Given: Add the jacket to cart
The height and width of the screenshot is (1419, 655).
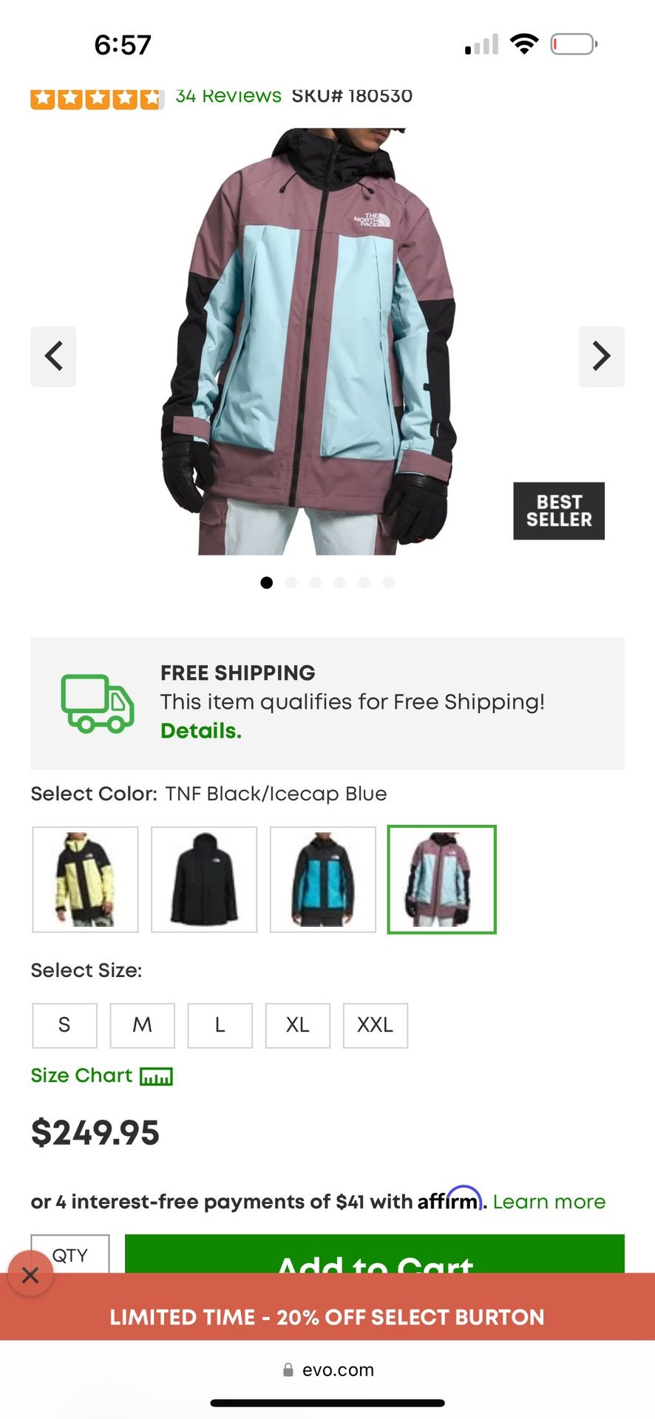Looking at the screenshot, I should click(375, 1254).
